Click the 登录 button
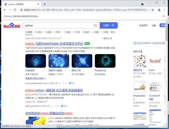Image resolution: width=169 pixels, height=129 pixels. coord(162,25)
